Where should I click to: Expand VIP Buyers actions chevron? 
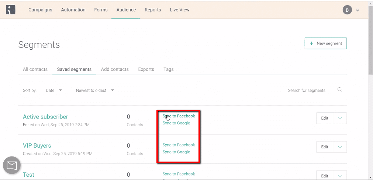click(x=340, y=147)
